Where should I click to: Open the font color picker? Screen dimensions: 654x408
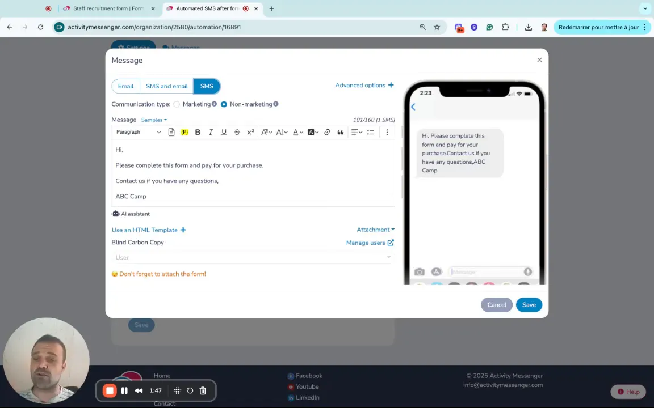point(297,132)
